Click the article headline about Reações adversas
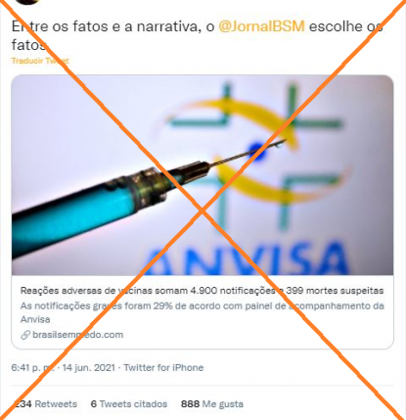Viewport: 406px width, 420px height. [x=202, y=291]
